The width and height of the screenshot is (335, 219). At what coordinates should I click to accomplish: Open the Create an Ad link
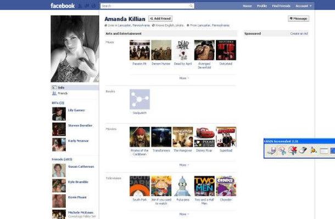click(299, 33)
